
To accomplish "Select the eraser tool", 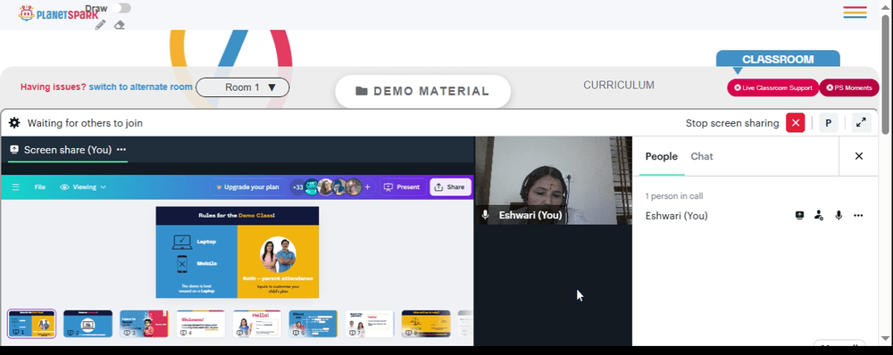I will click(119, 25).
